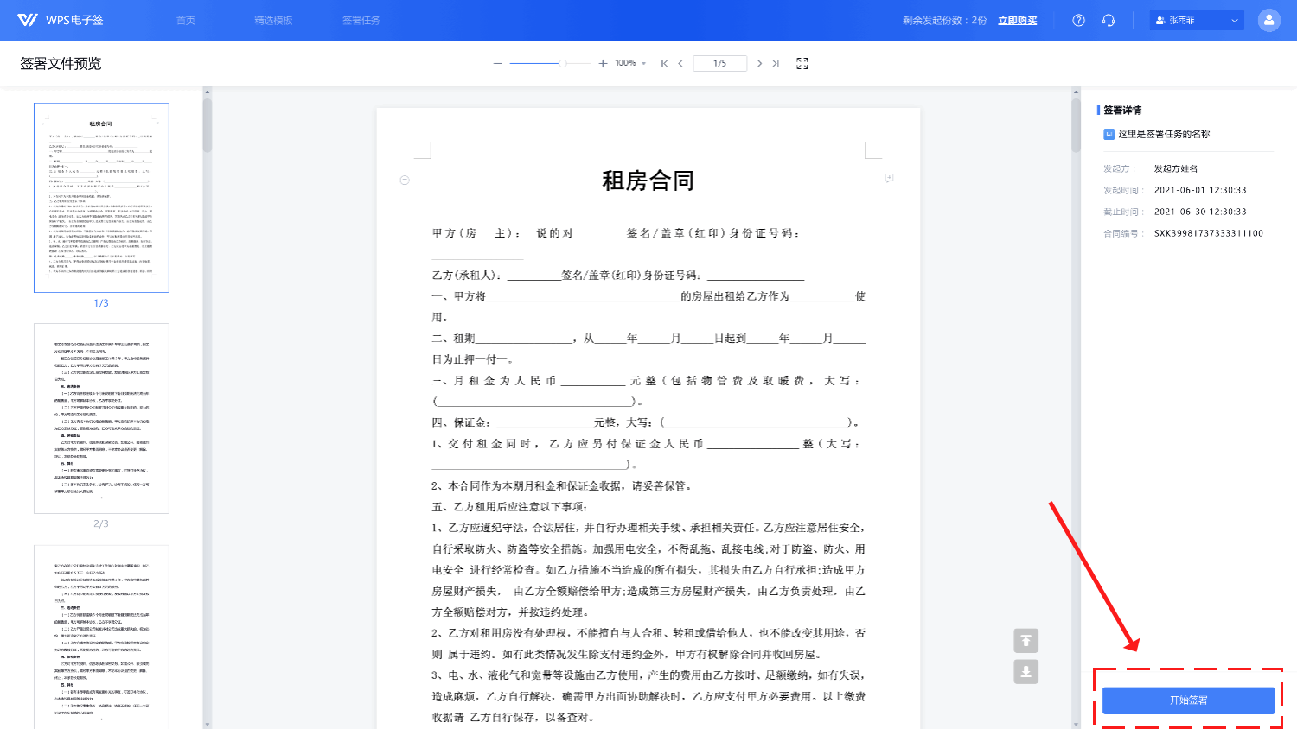Select the page 2/3 thumbnail
Image resolution: width=1297 pixels, height=729 pixels.
(x=101, y=418)
